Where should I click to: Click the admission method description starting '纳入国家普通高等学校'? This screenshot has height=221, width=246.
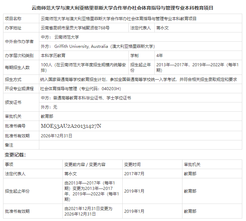coord(138,80)
